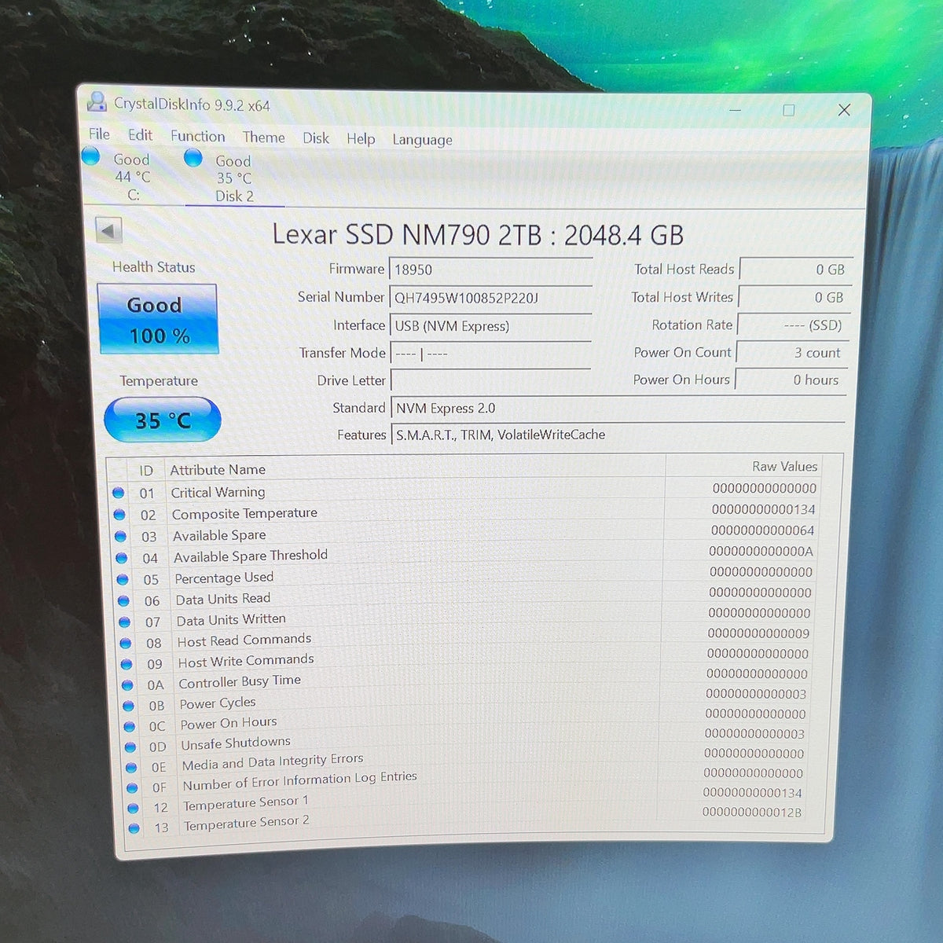Click raw value 00000000000064
This screenshot has height=943, width=943.
(x=762, y=530)
